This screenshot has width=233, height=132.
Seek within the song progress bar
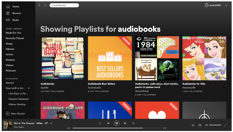pyautogui.click(x=117, y=128)
